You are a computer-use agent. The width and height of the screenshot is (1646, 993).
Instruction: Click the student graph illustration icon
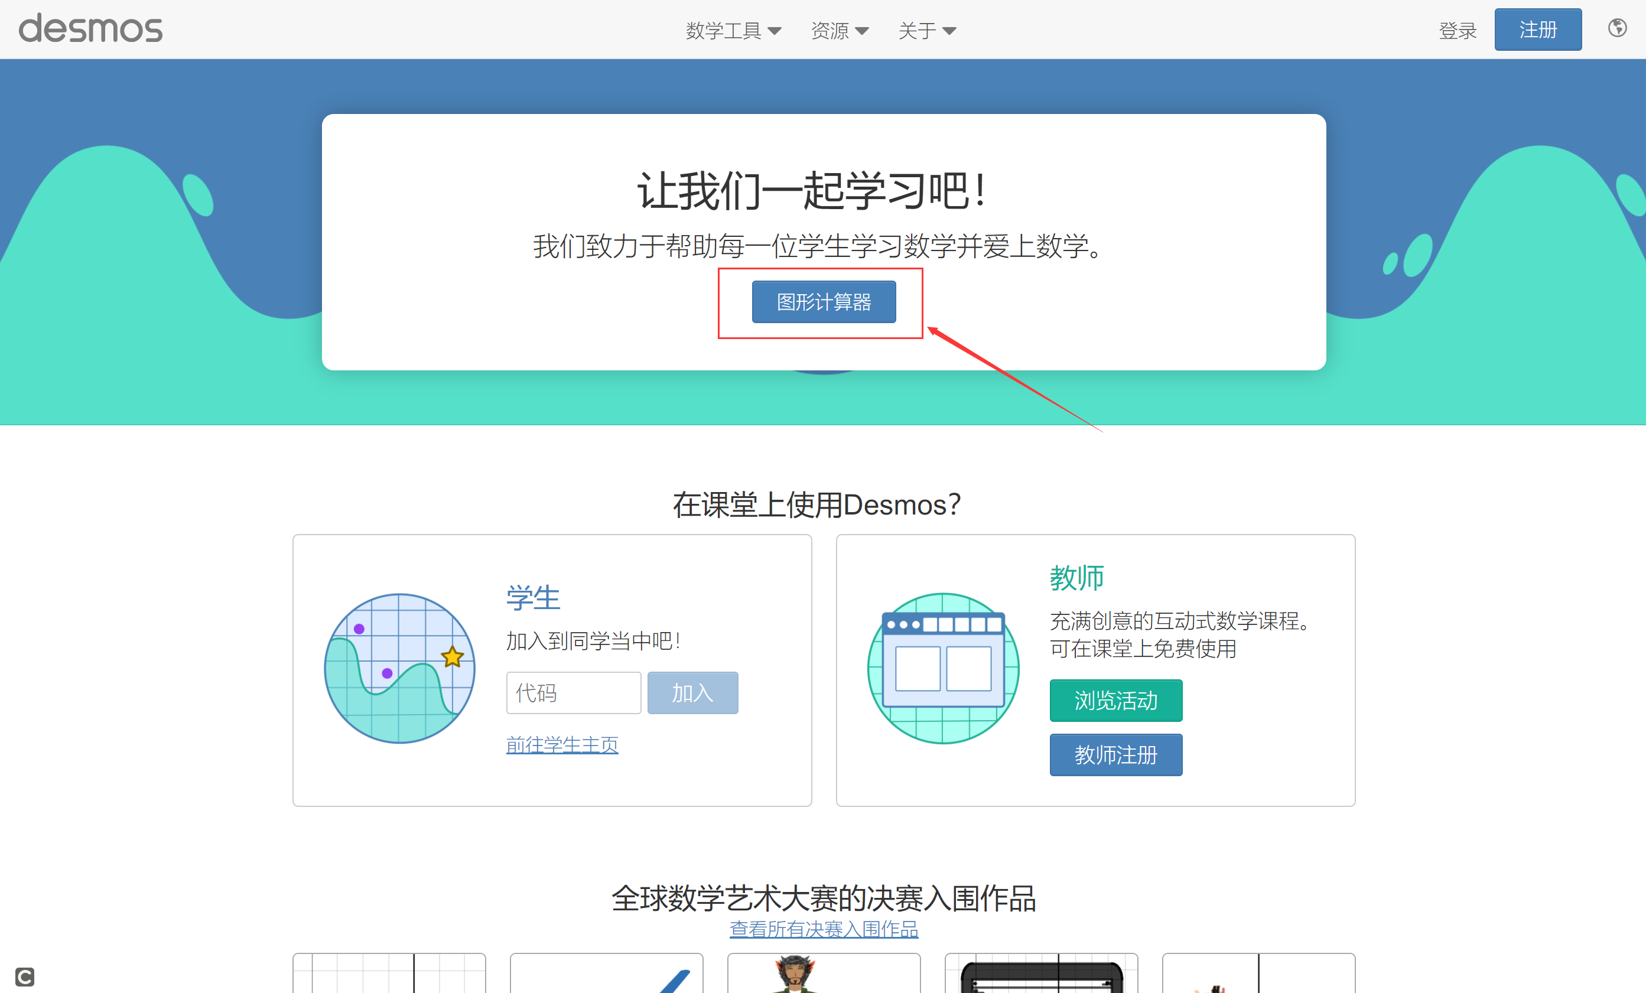(399, 669)
